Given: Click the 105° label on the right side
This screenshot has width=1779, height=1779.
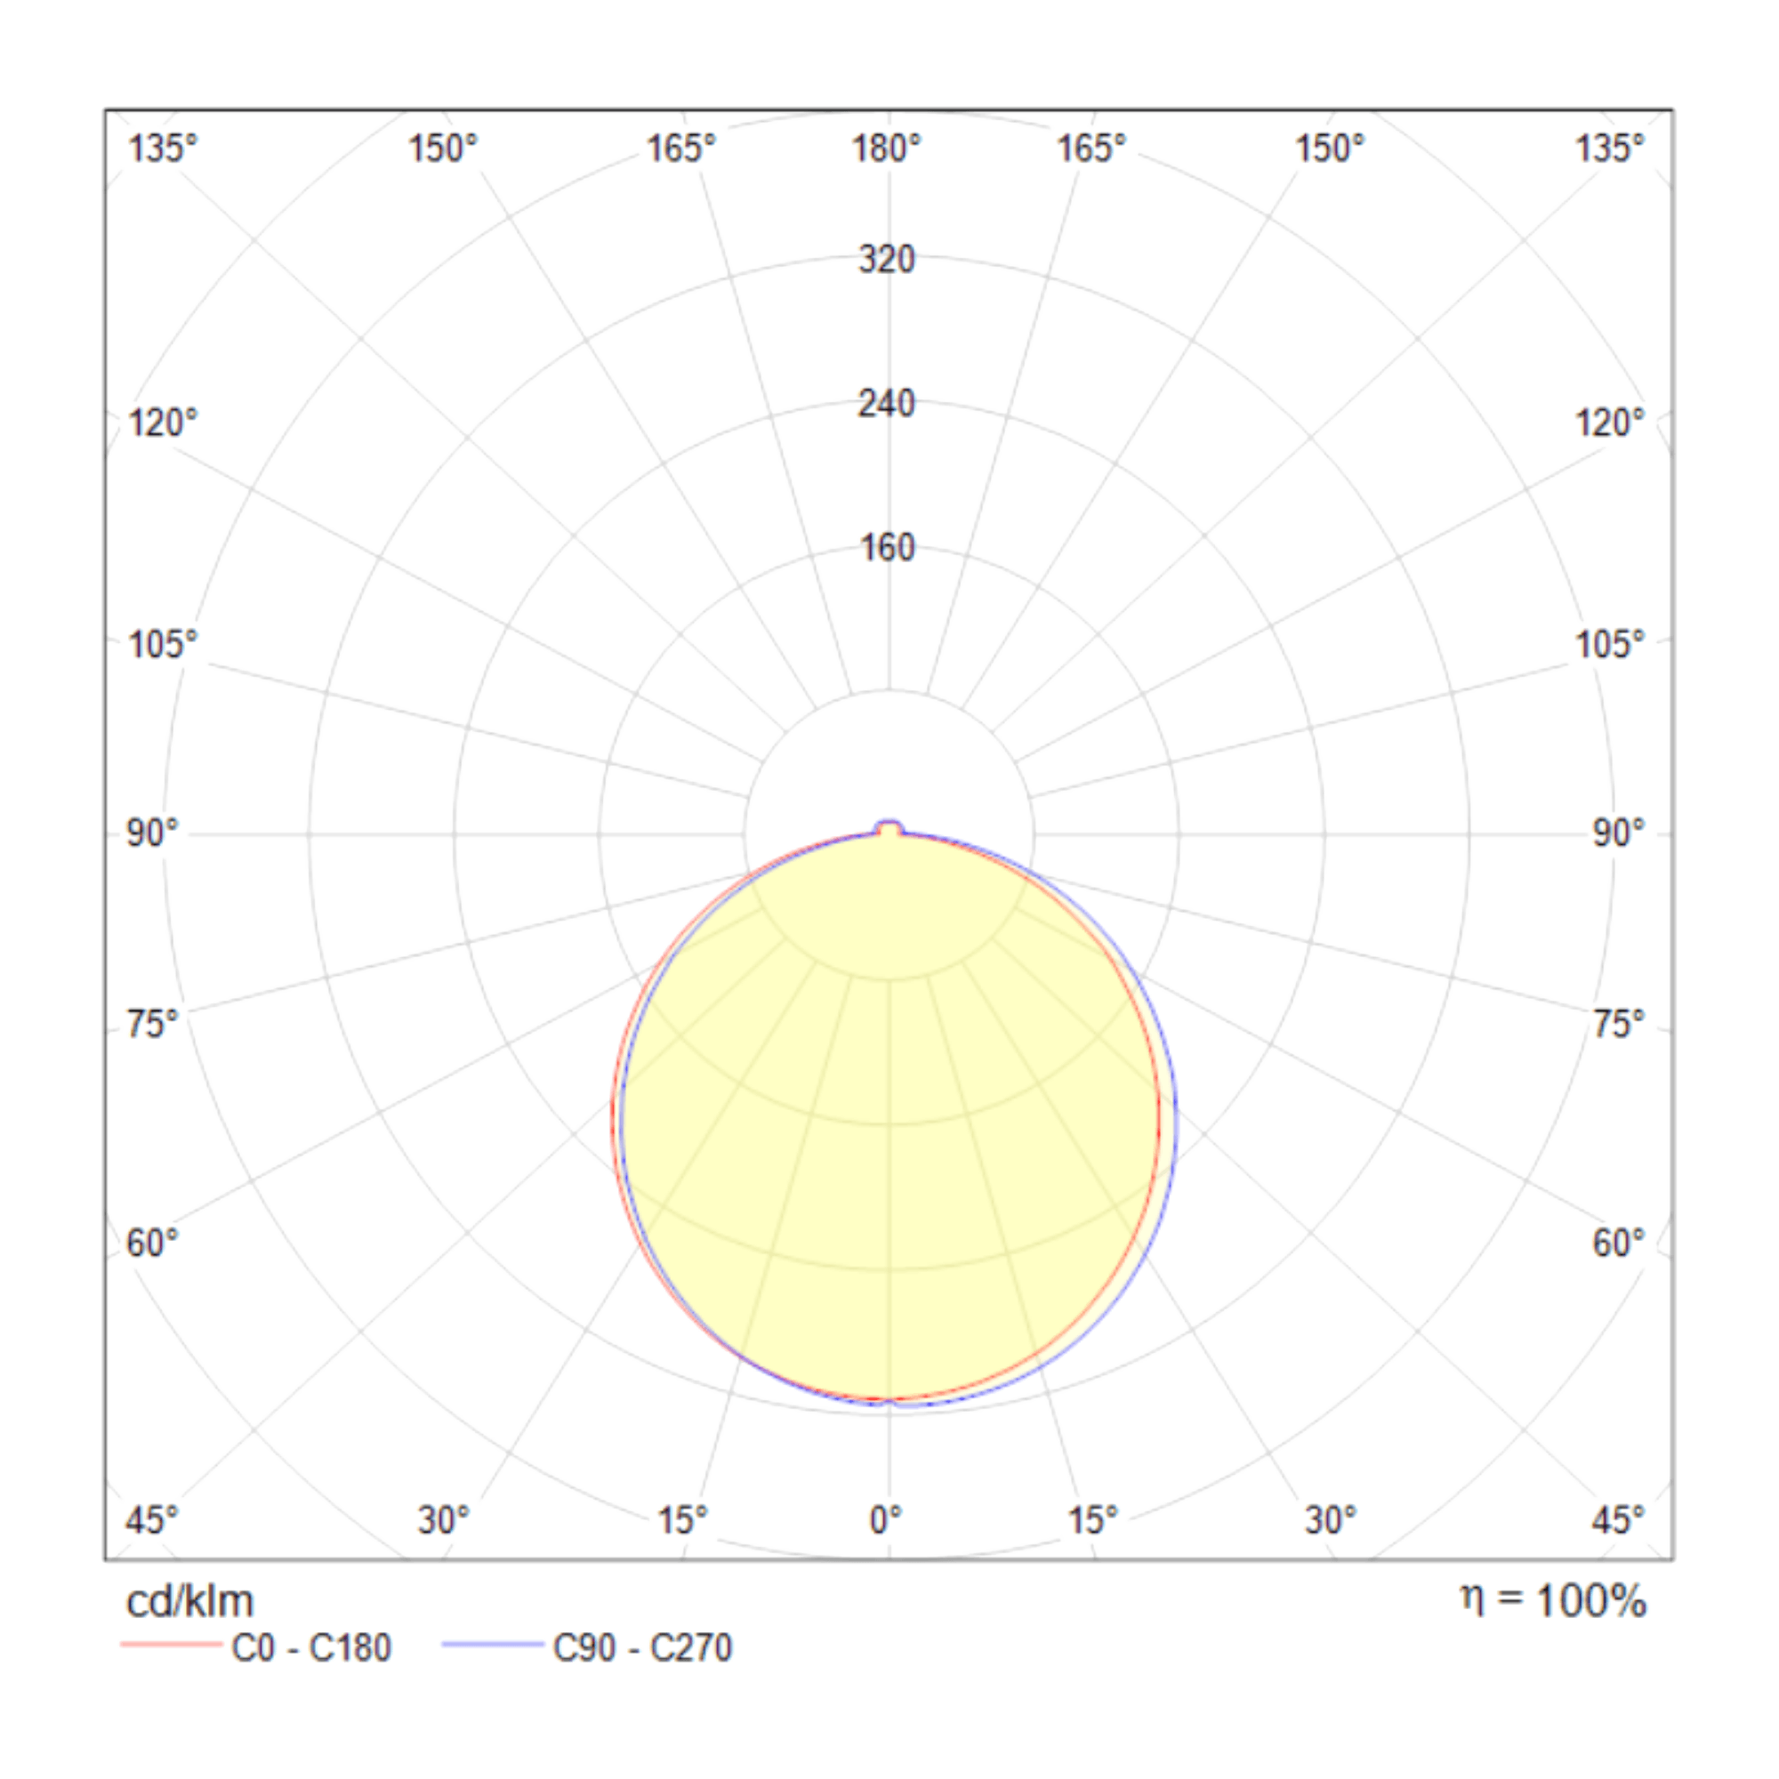Looking at the screenshot, I should [x=1610, y=645].
